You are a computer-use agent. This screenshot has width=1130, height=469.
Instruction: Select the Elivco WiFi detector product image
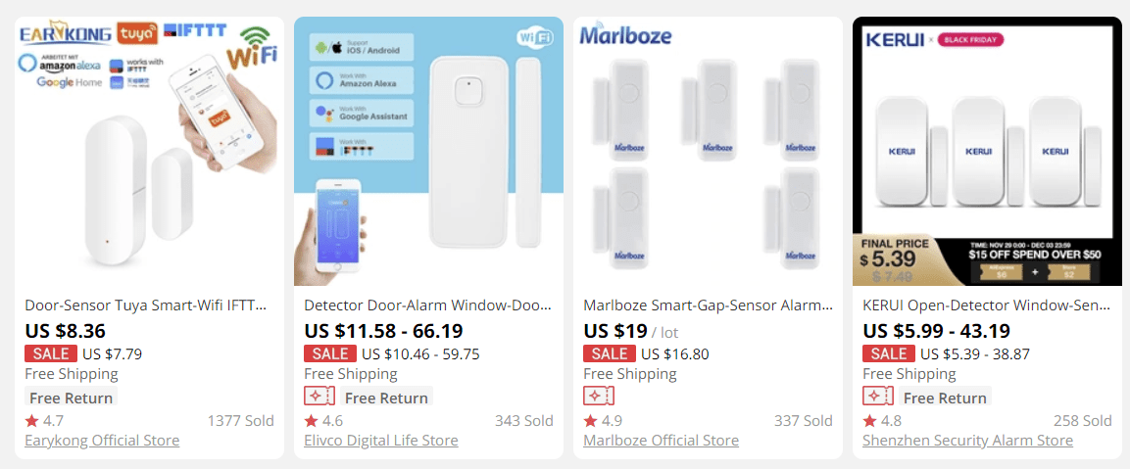428,151
